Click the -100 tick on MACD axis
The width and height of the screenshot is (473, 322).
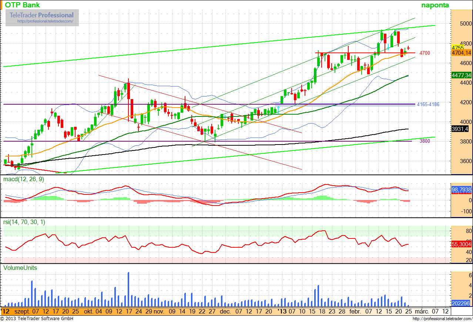click(467, 211)
